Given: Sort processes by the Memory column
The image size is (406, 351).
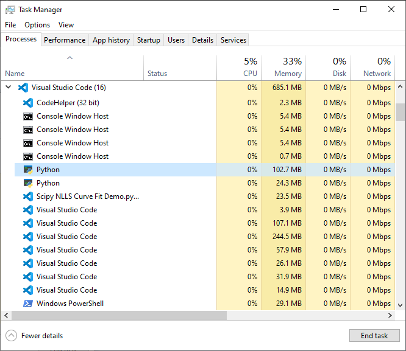Looking at the screenshot, I should (283, 68).
